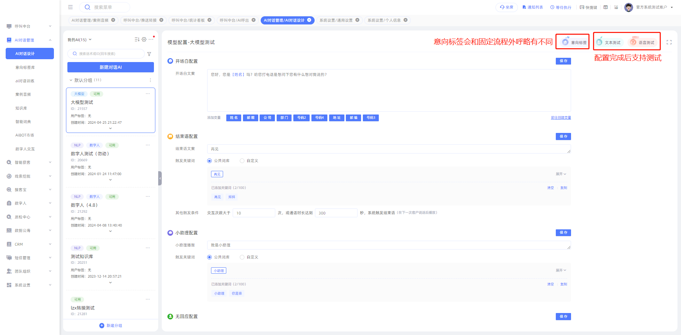The height and width of the screenshot is (335, 681).
Task: Open the gear settings icon above AI list
Action: click(144, 39)
